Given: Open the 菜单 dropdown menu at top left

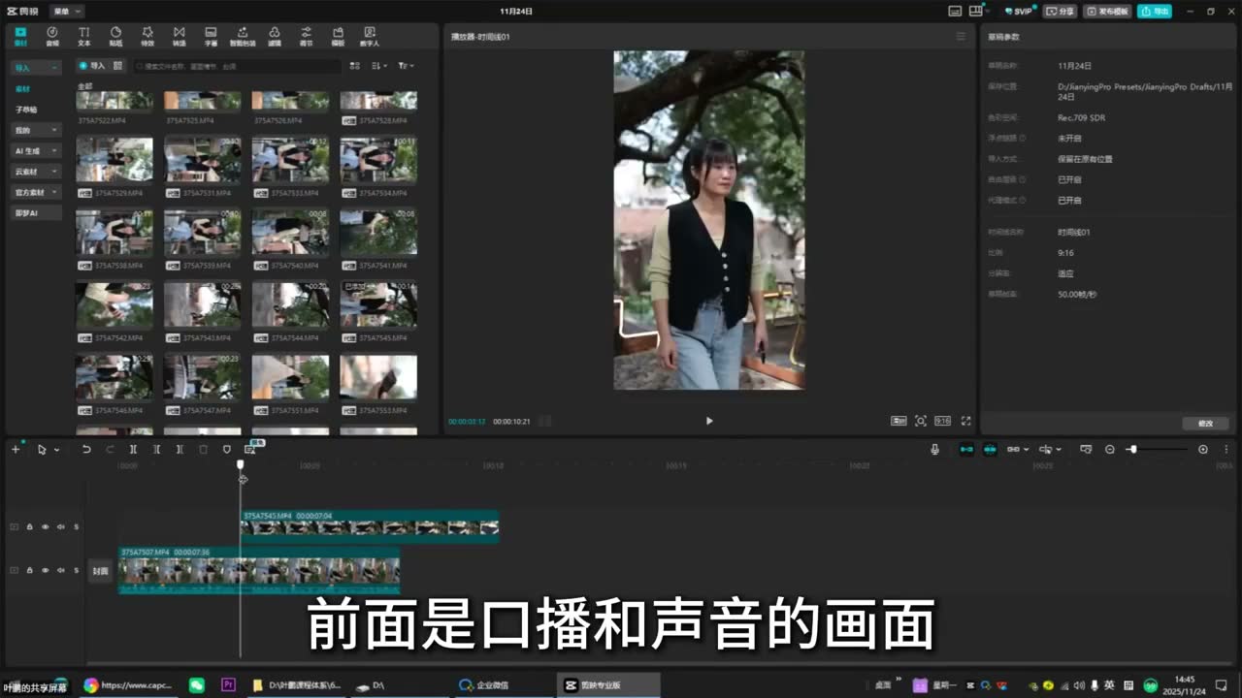Looking at the screenshot, I should [x=67, y=11].
